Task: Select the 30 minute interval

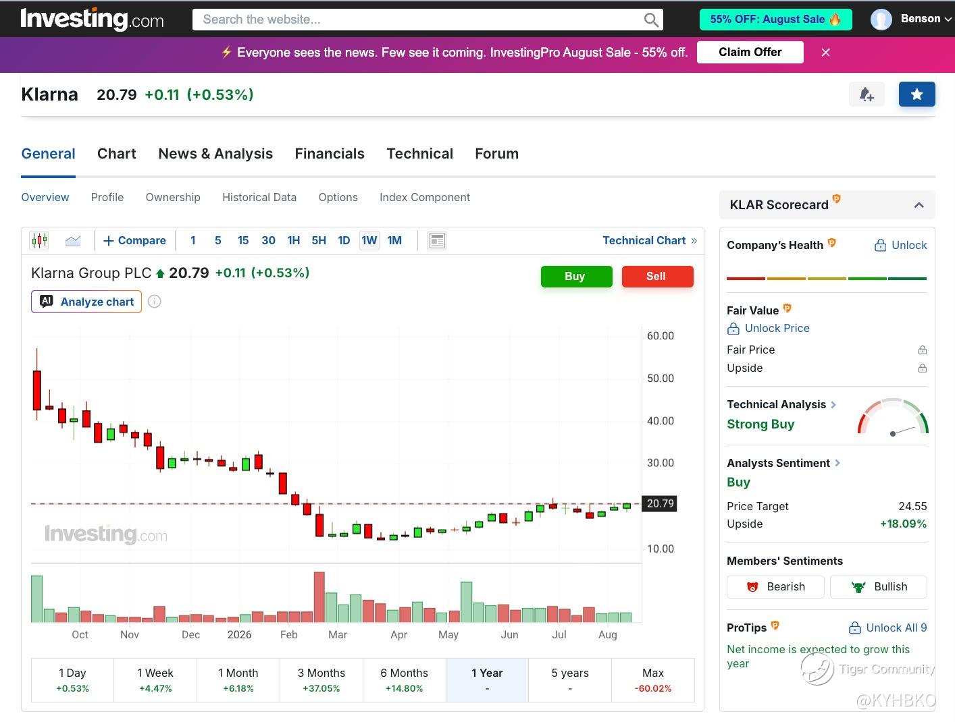Action: click(268, 240)
